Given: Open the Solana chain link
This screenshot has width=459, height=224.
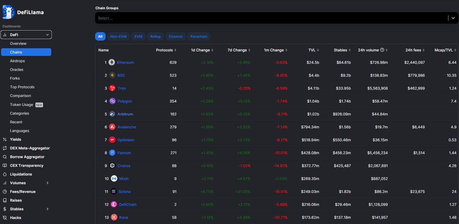Looking at the screenshot, I should click(x=125, y=192).
